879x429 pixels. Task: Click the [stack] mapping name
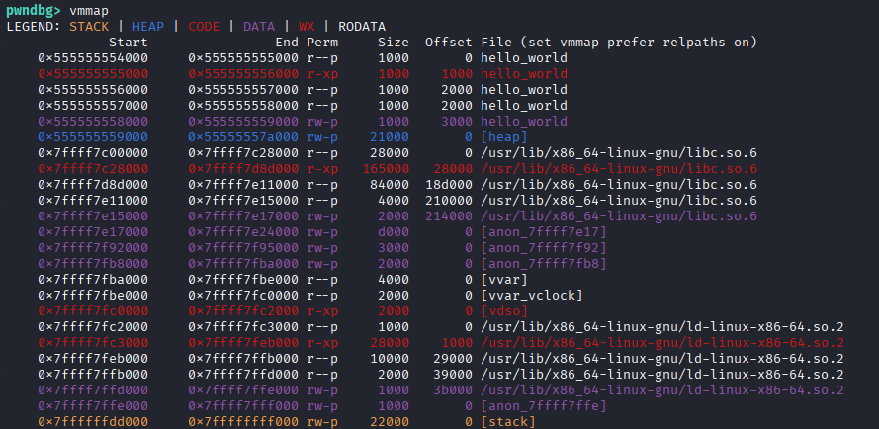coord(508,421)
